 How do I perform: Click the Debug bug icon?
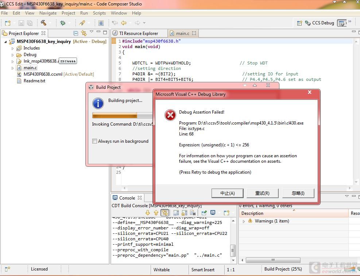click(62, 23)
